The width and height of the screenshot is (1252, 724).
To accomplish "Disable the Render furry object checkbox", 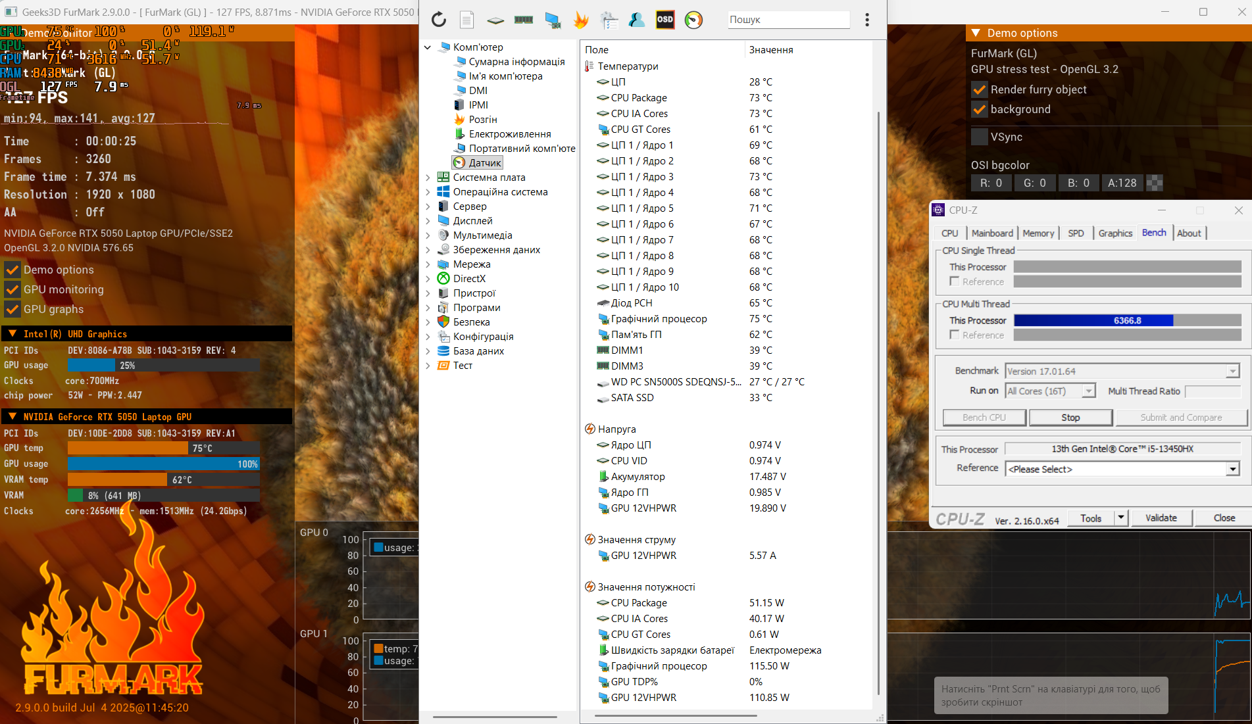I will click(980, 89).
